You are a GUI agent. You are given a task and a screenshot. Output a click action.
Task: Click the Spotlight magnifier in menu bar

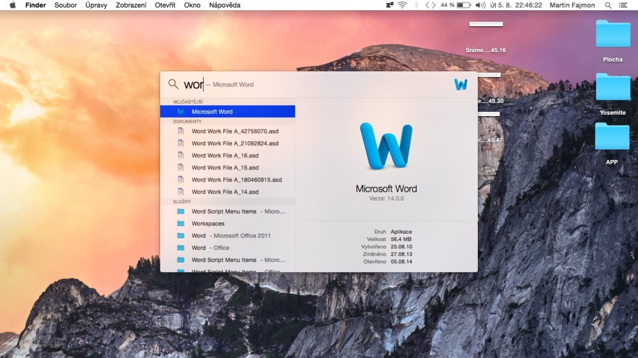pos(607,5)
